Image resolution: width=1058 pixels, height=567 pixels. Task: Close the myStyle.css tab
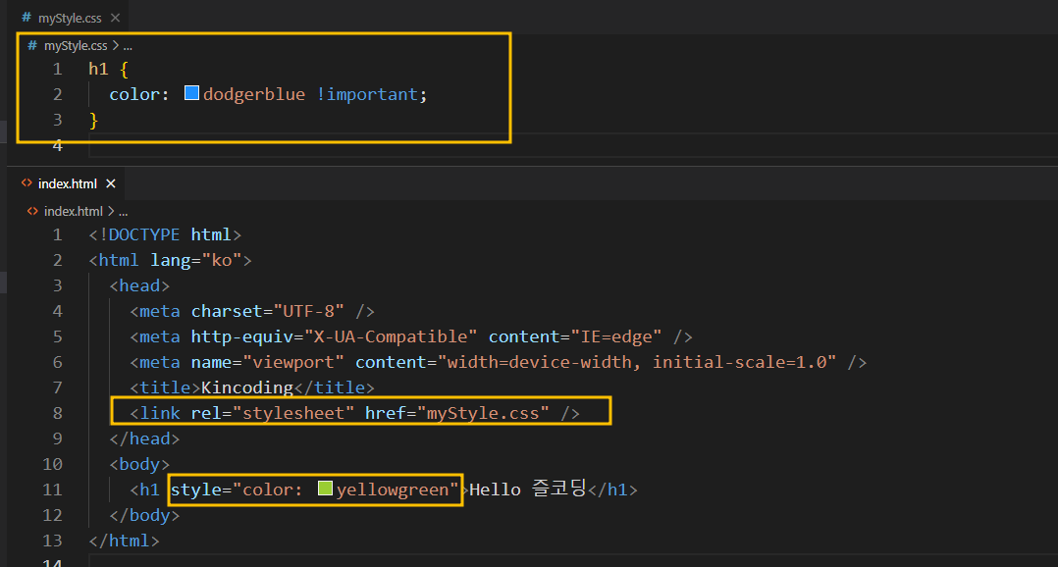coord(116,18)
